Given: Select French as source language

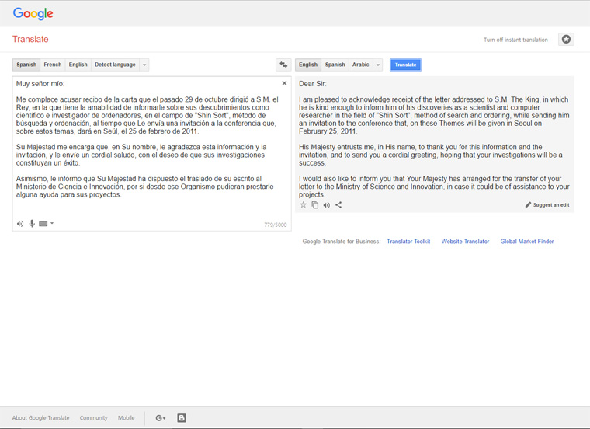Looking at the screenshot, I should (x=53, y=65).
